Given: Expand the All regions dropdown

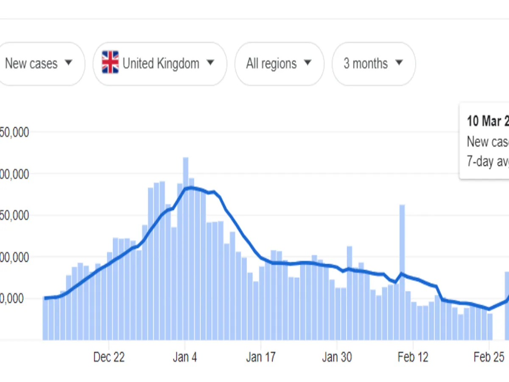Looking at the screenshot, I should tap(279, 64).
